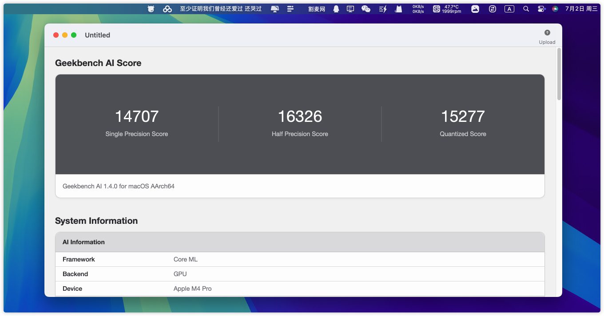Click the bear-face icon in menu bar

tap(151, 9)
